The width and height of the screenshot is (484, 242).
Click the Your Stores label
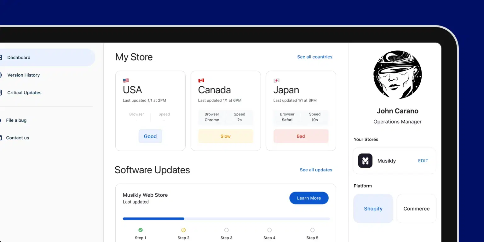(366, 139)
